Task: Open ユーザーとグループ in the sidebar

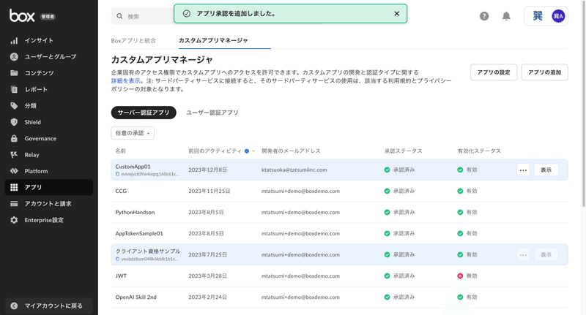Action: (48, 57)
